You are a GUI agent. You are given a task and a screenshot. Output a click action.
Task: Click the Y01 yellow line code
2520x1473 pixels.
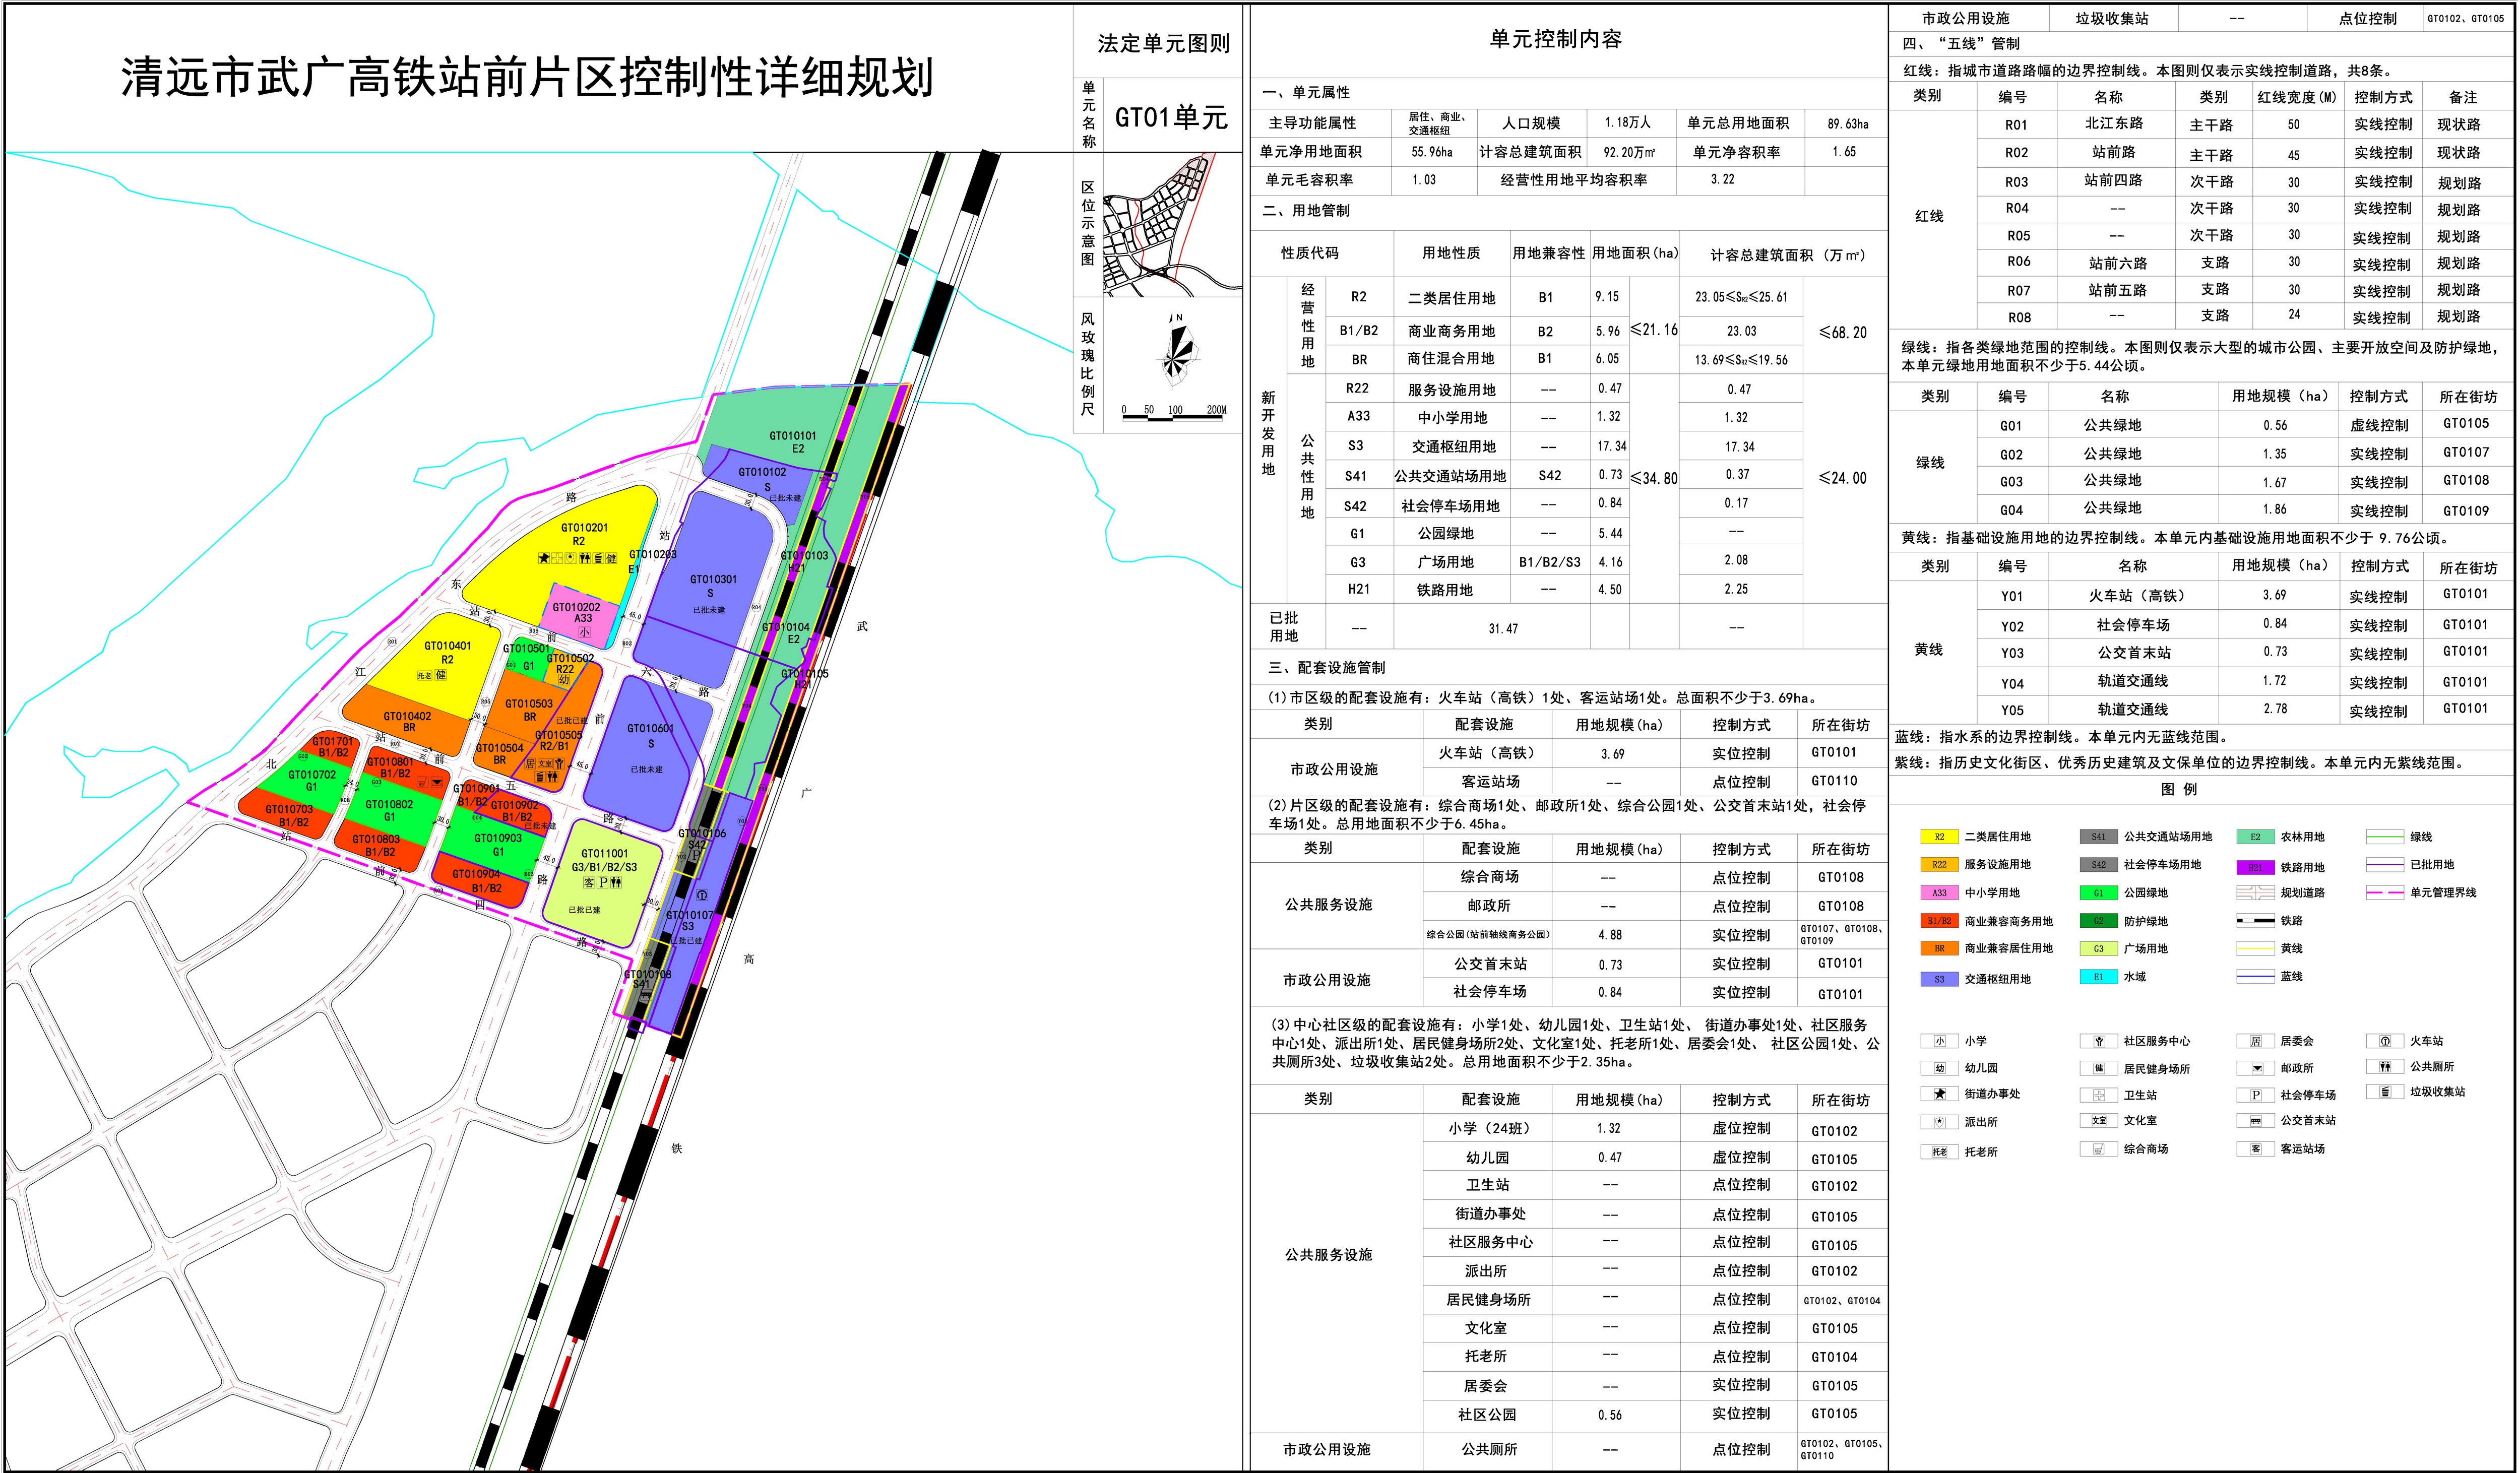(x=2012, y=596)
